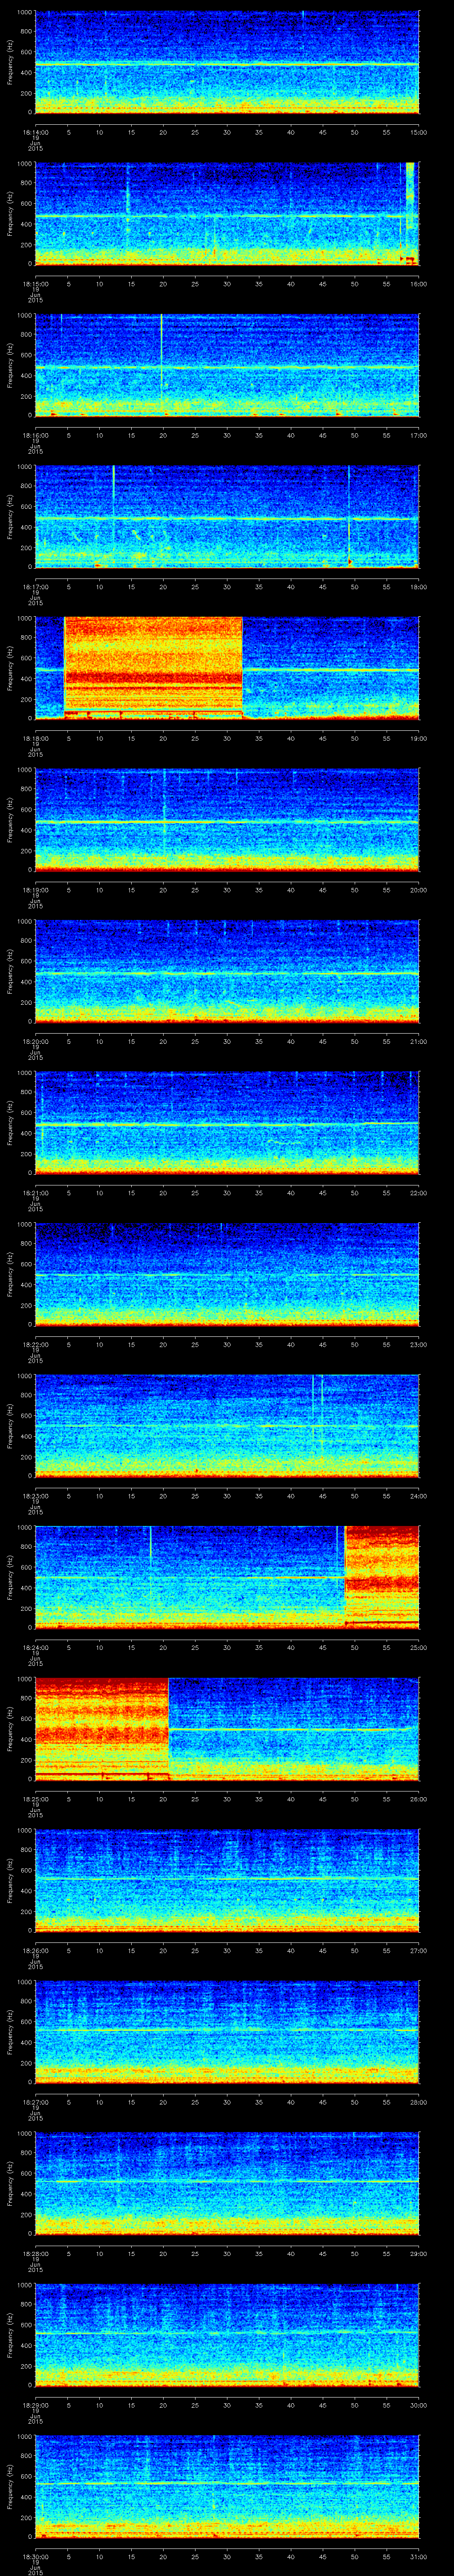Click the 18:18:00 start time label
Screen dimensions: 454x2576
tap(35, 739)
